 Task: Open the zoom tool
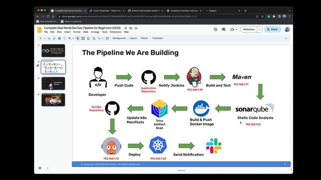click(70, 38)
